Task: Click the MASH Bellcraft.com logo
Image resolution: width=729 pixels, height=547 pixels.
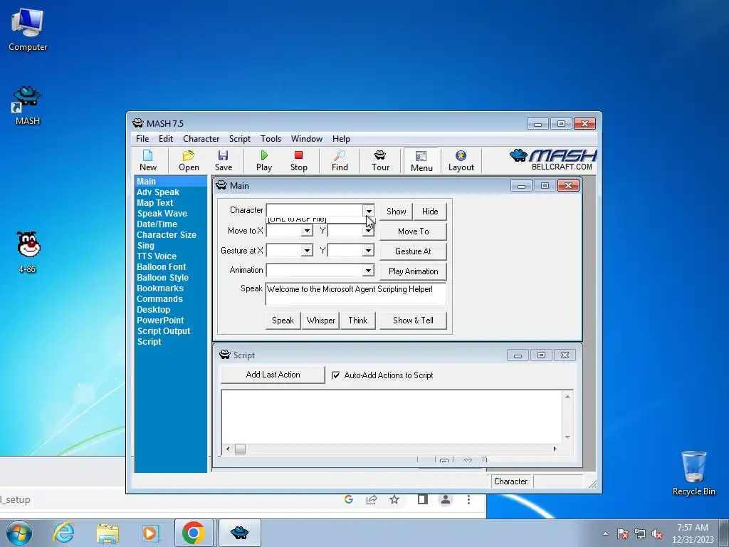Action: click(x=553, y=160)
